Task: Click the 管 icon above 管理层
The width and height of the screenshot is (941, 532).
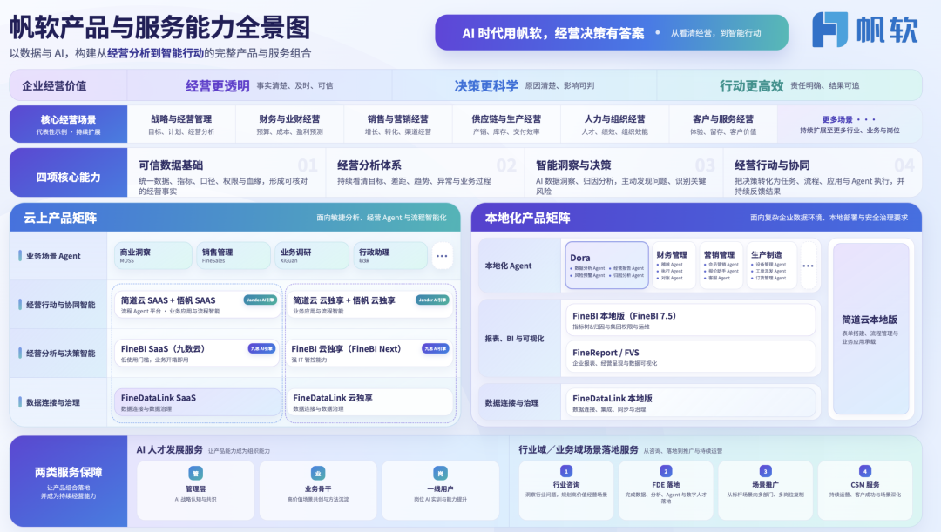Action: pos(196,473)
